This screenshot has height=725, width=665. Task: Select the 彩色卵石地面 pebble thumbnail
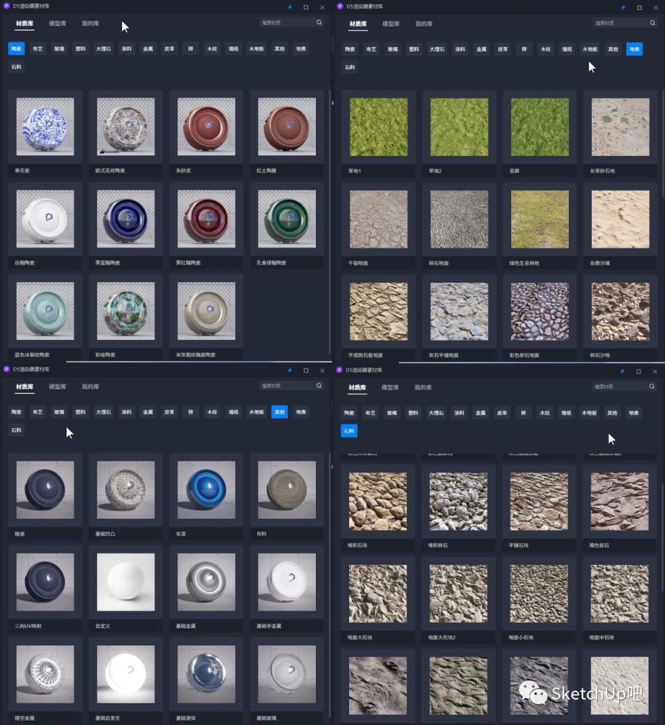coord(540,312)
